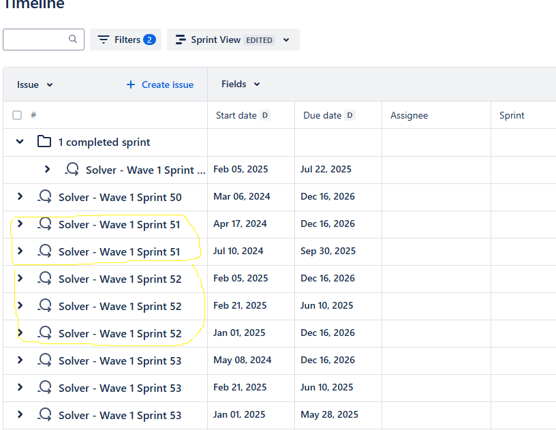Click the folder icon for 1 completed sprint
Viewport: 556px width, 430px height.
pos(44,142)
